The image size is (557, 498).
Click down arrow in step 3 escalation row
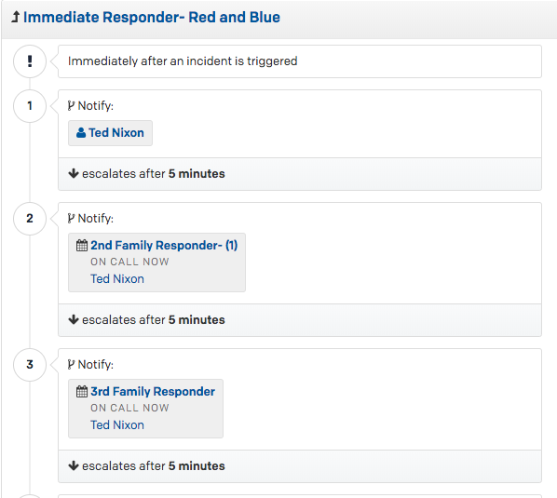point(74,465)
